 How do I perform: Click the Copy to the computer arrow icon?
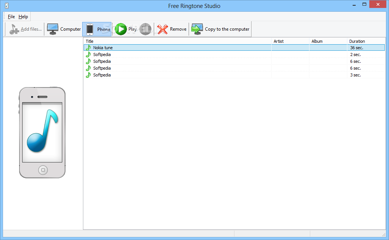pos(197,29)
